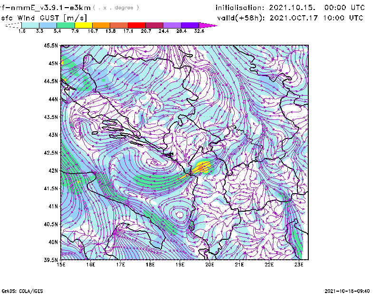Click the orange legend swatch
This screenshot has width=380, height=294.
(101, 25)
